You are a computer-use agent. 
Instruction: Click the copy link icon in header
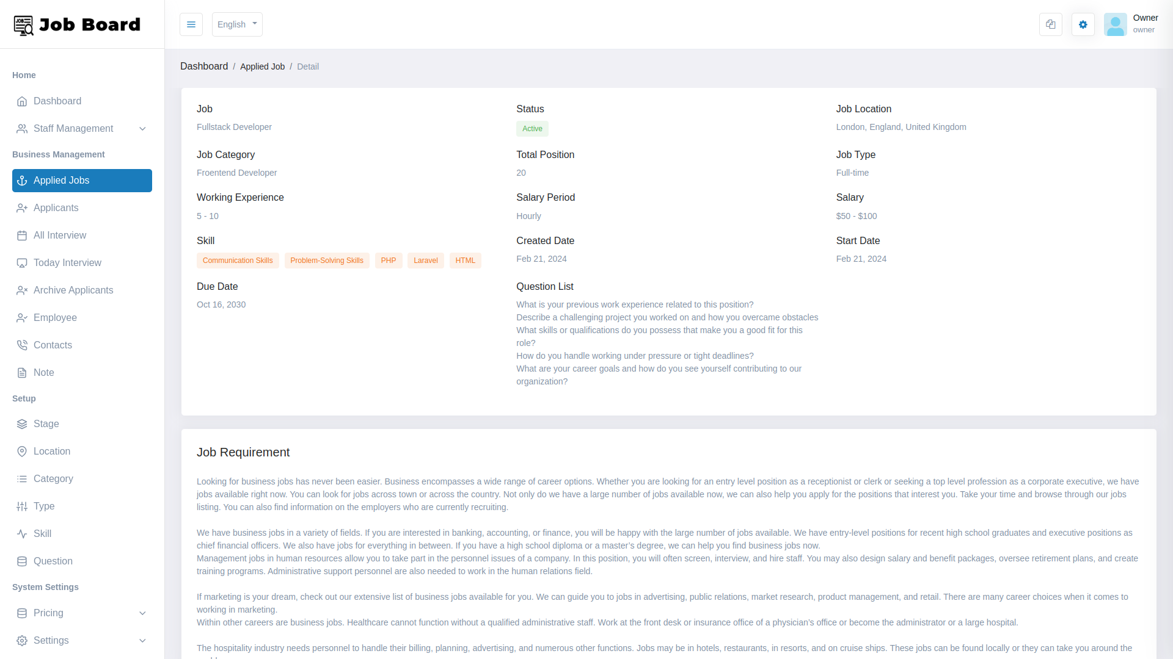point(1051,24)
